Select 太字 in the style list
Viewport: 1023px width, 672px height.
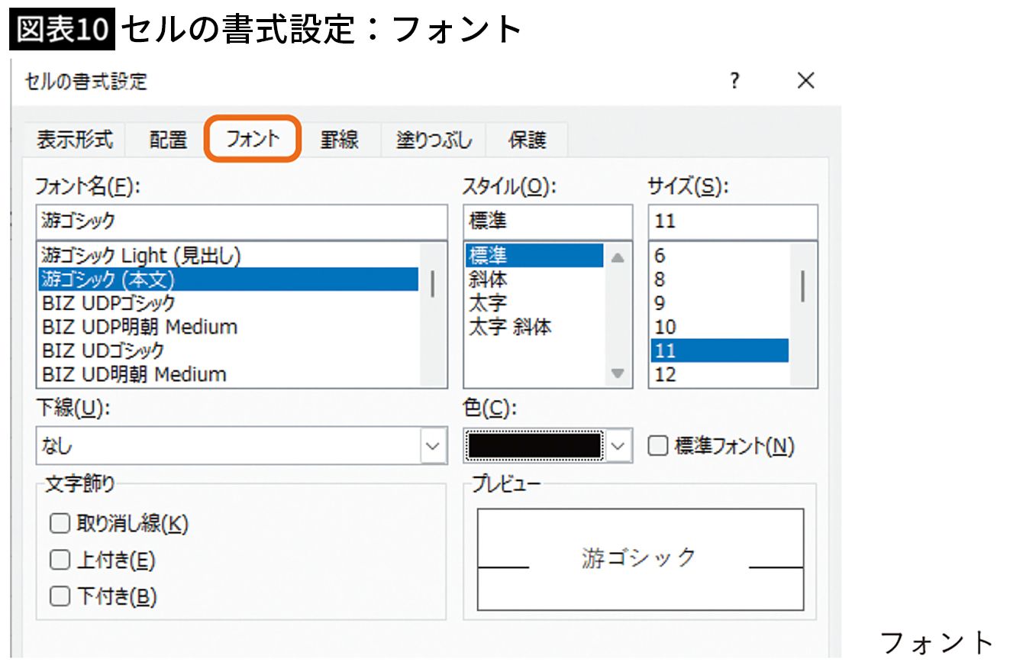pos(488,303)
